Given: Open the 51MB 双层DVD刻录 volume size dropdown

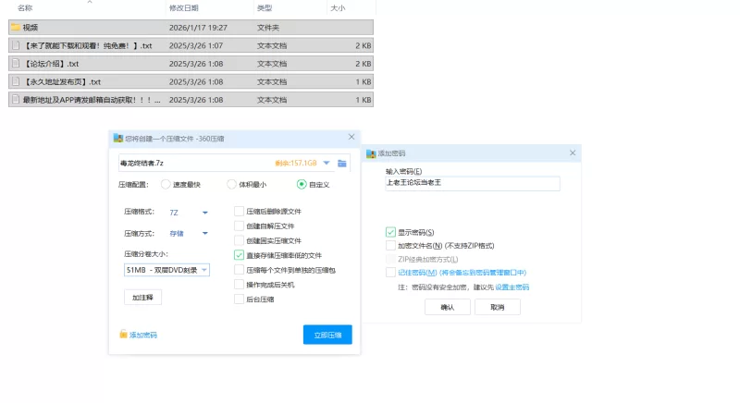Looking at the screenshot, I should [166, 270].
